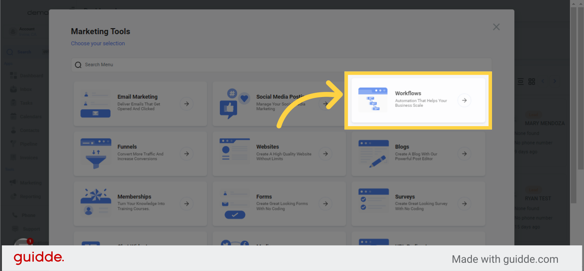Open the Calendars icon in sidebar
584x271 pixels.
tap(13, 116)
